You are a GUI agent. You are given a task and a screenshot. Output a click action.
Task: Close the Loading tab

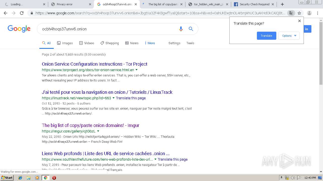tap(44, 4)
